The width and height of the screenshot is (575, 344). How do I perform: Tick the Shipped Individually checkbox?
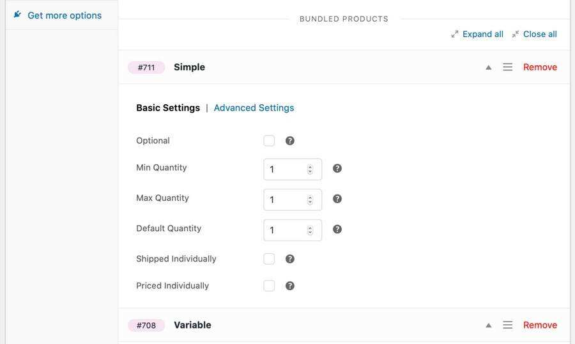click(269, 259)
